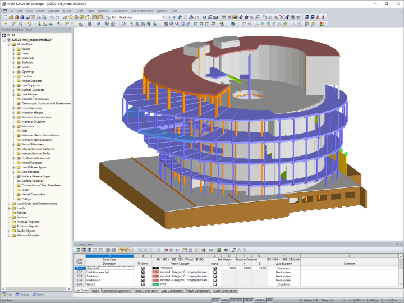
Task: Enable self-weight Active for LC4
Action: (x=215, y=280)
